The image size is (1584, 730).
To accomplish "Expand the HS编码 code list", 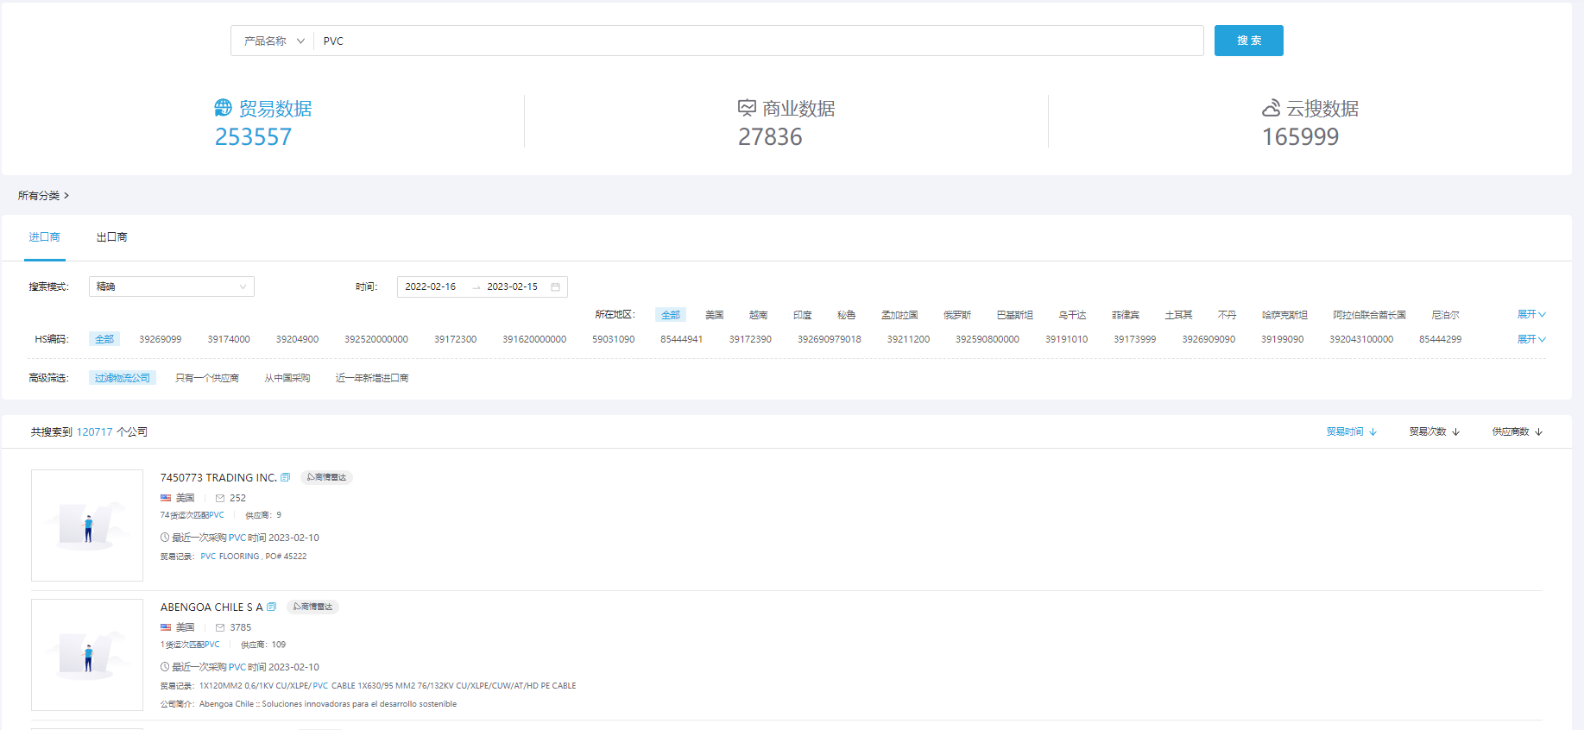I will coord(1530,339).
